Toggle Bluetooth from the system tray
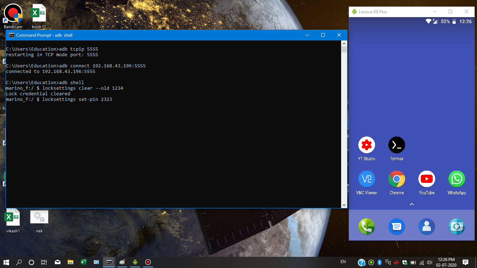477x268 pixels. tap(379, 262)
